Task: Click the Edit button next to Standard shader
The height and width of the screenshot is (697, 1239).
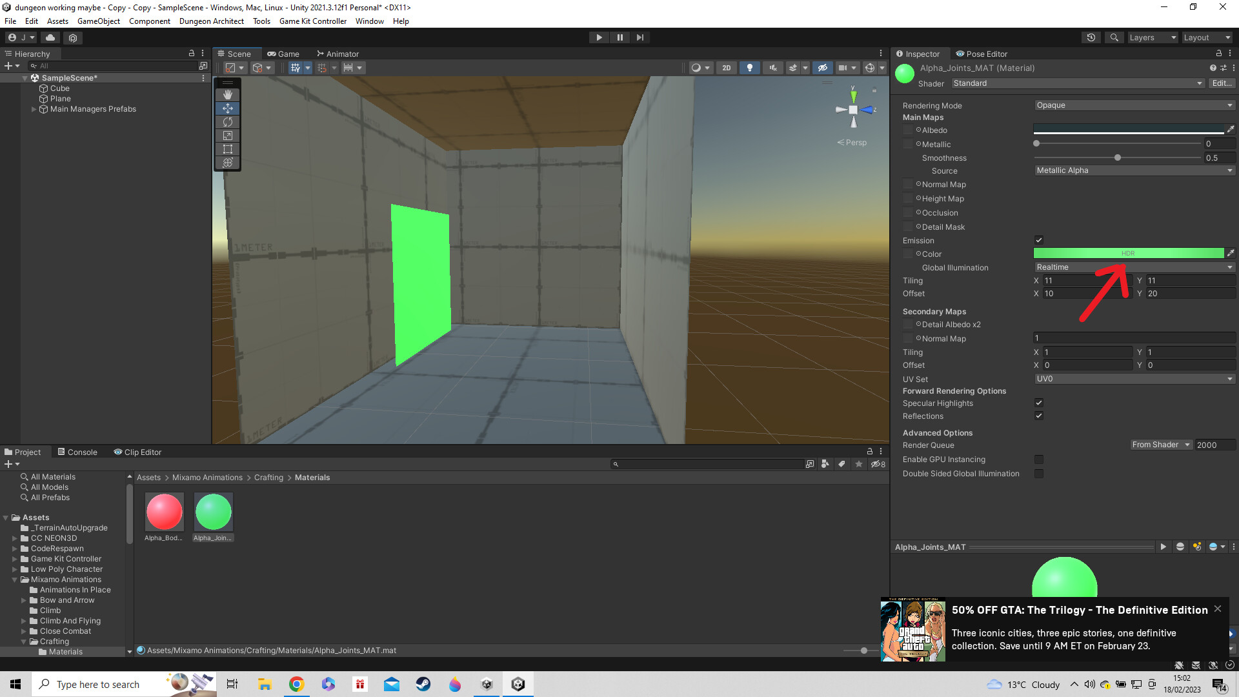Action: 1221,83
